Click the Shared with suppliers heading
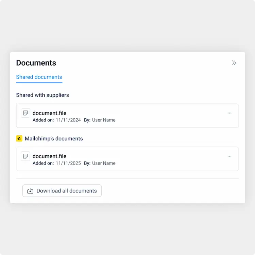This screenshot has width=255, height=255. tap(42, 95)
